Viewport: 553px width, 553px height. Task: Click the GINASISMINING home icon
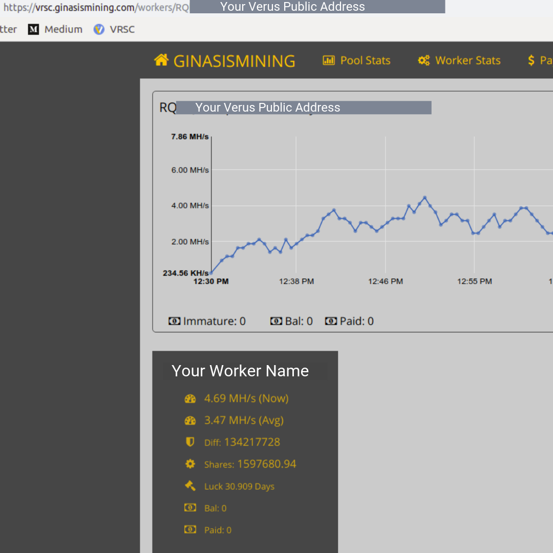coord(161,60)
